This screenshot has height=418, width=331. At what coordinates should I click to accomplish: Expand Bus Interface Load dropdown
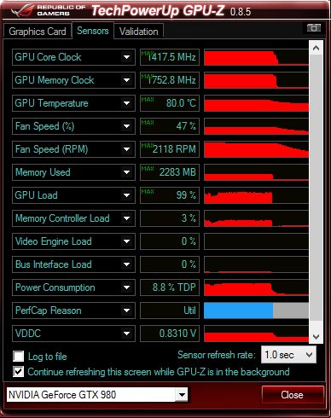tap(126, 264)
